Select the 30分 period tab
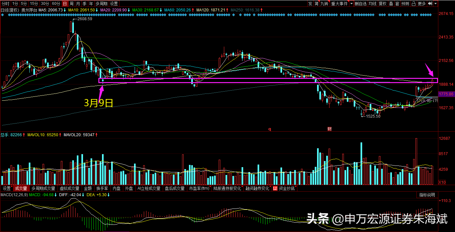This screenshot has height=232, width=455. (45, 4)
